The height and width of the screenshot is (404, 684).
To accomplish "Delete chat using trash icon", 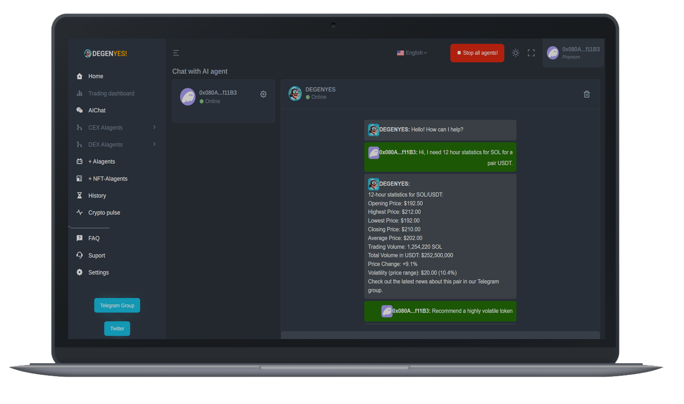I will pyautogui.click(x=587, y=94).
